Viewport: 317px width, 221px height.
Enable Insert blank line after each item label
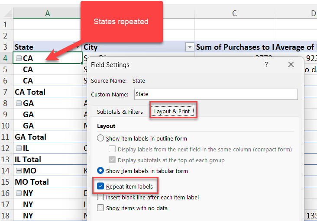100,197
